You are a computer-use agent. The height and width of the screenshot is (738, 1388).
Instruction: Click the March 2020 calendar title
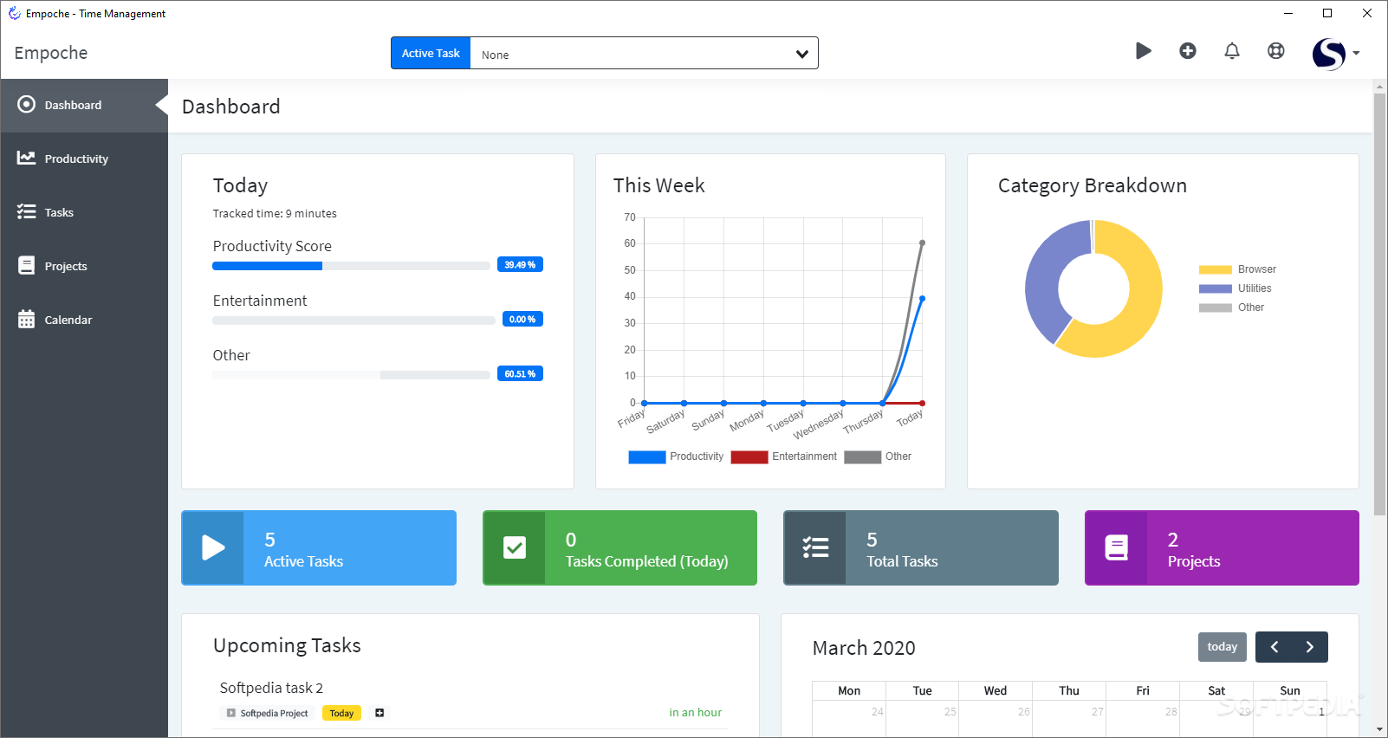coord(864,648)
